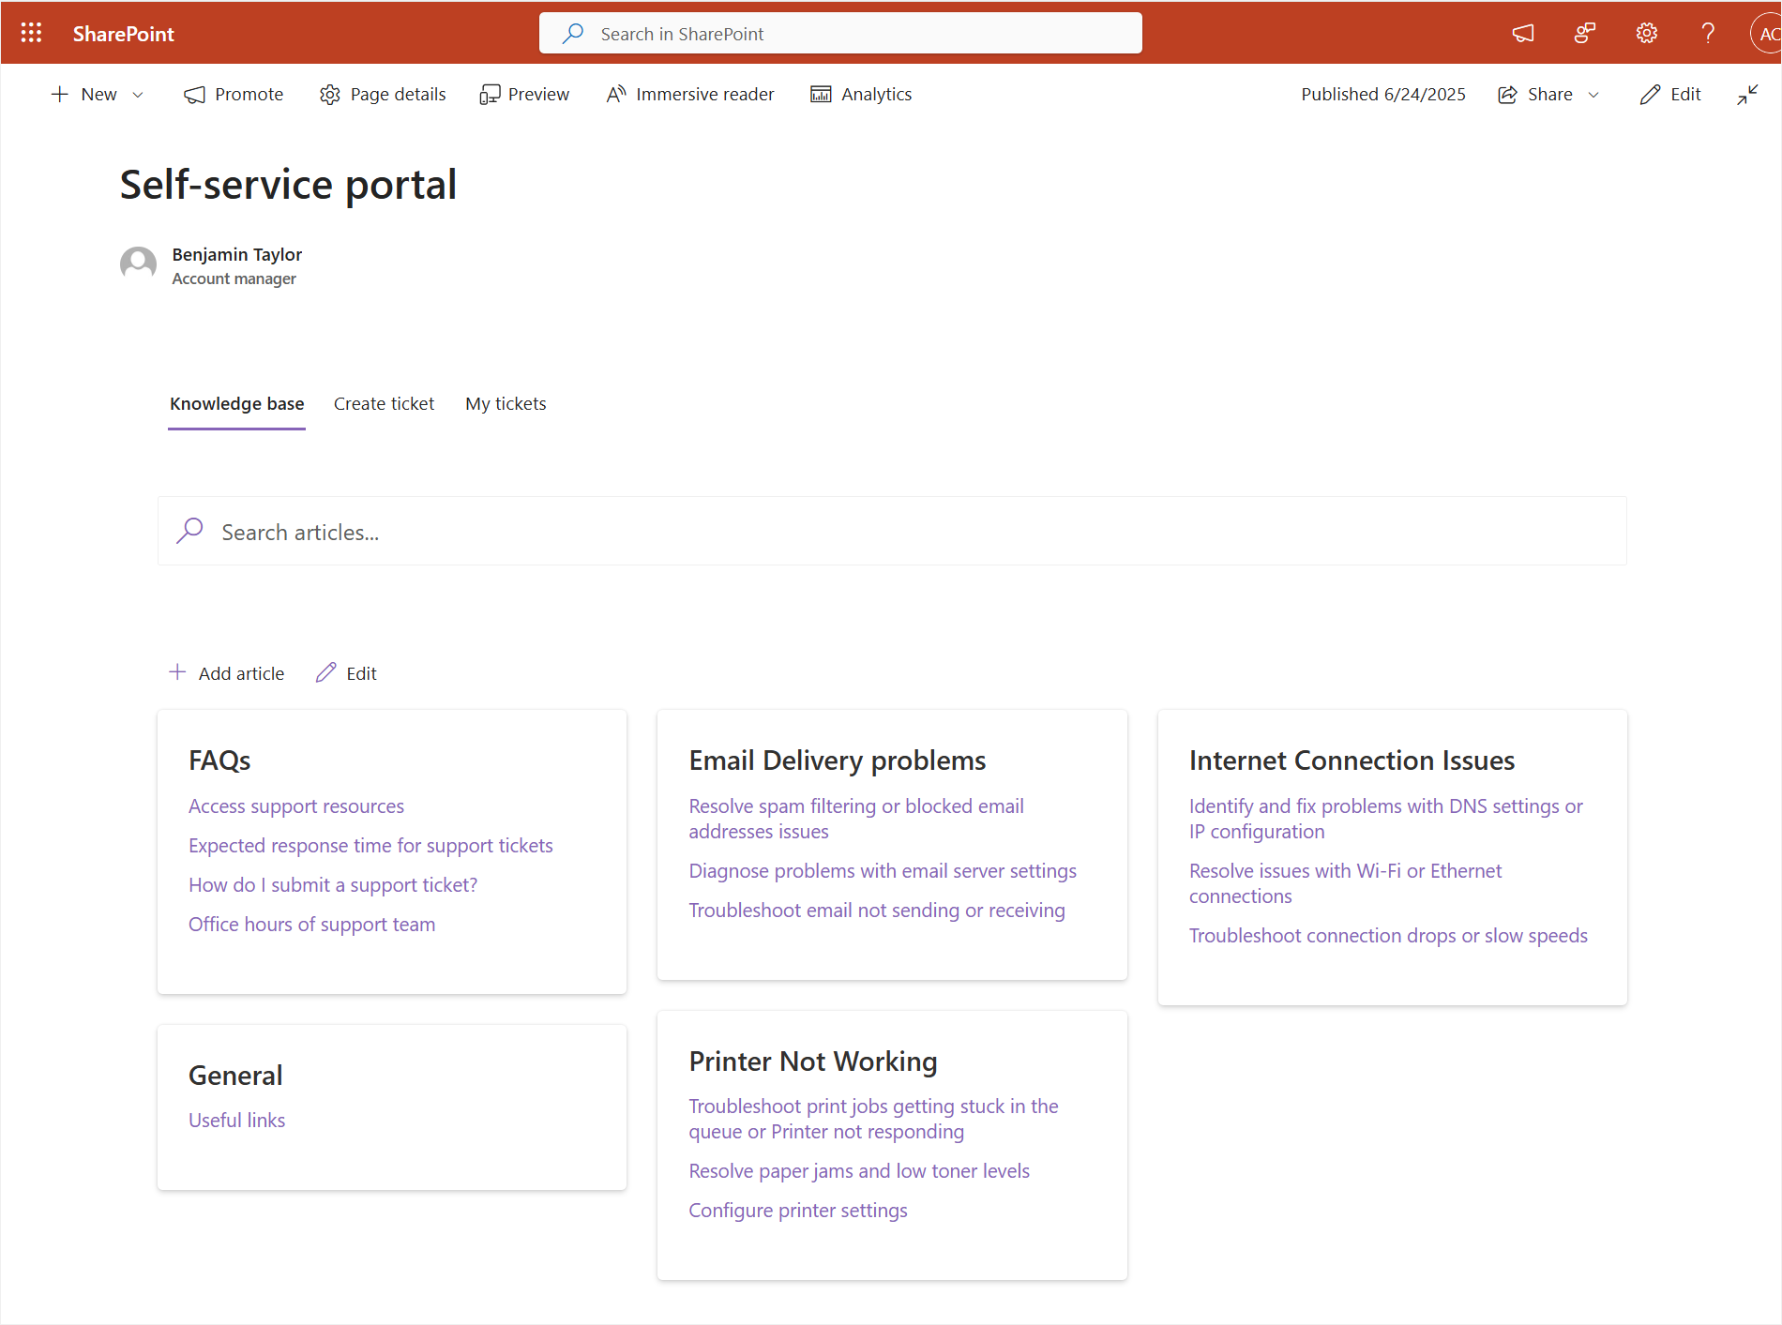The width and height of the screenshot is (1782, 1325).
Task: Open Troubleshoot connection drops or slow speeds
Action: click(1388, 936)
